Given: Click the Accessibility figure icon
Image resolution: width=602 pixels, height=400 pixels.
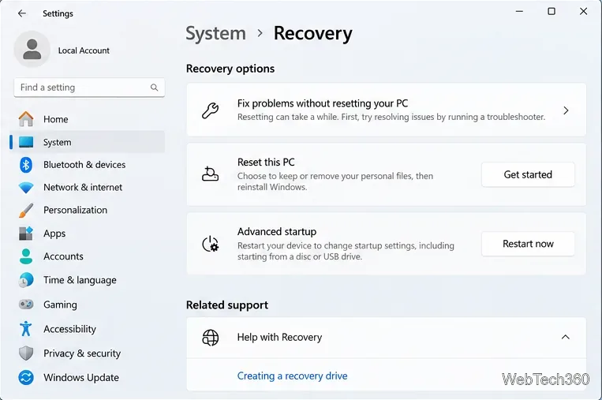Looking at the screenshot, I should (x=26, y=328).
